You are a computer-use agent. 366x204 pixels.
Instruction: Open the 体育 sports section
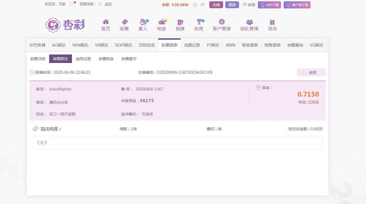[199, 25]
